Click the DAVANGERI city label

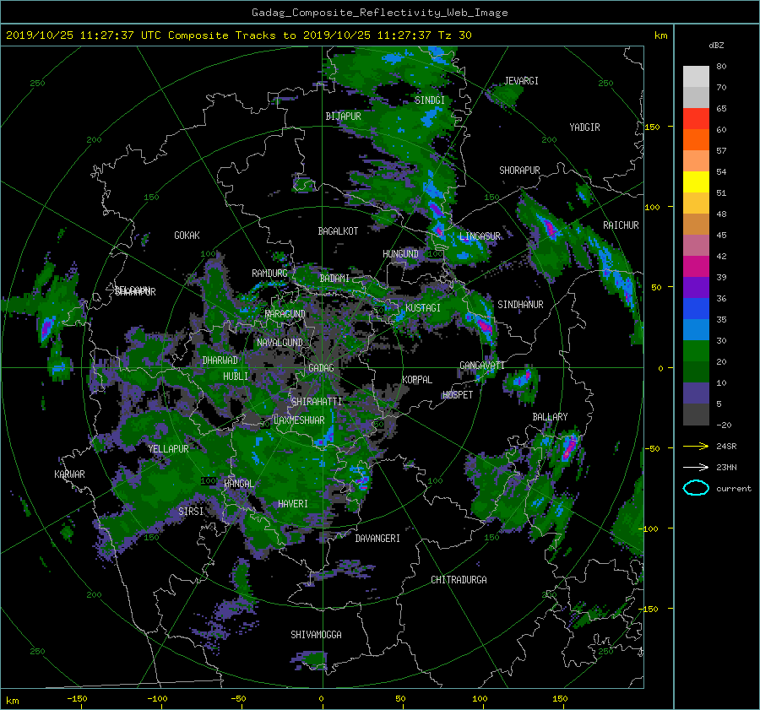pyautogui.click(x=377, y=539)
